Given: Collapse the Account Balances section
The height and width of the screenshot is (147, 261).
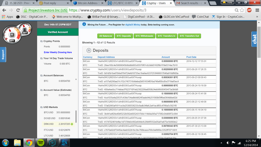Looking at the screenshot, I should pyautogui.click(x=41, y=75).
